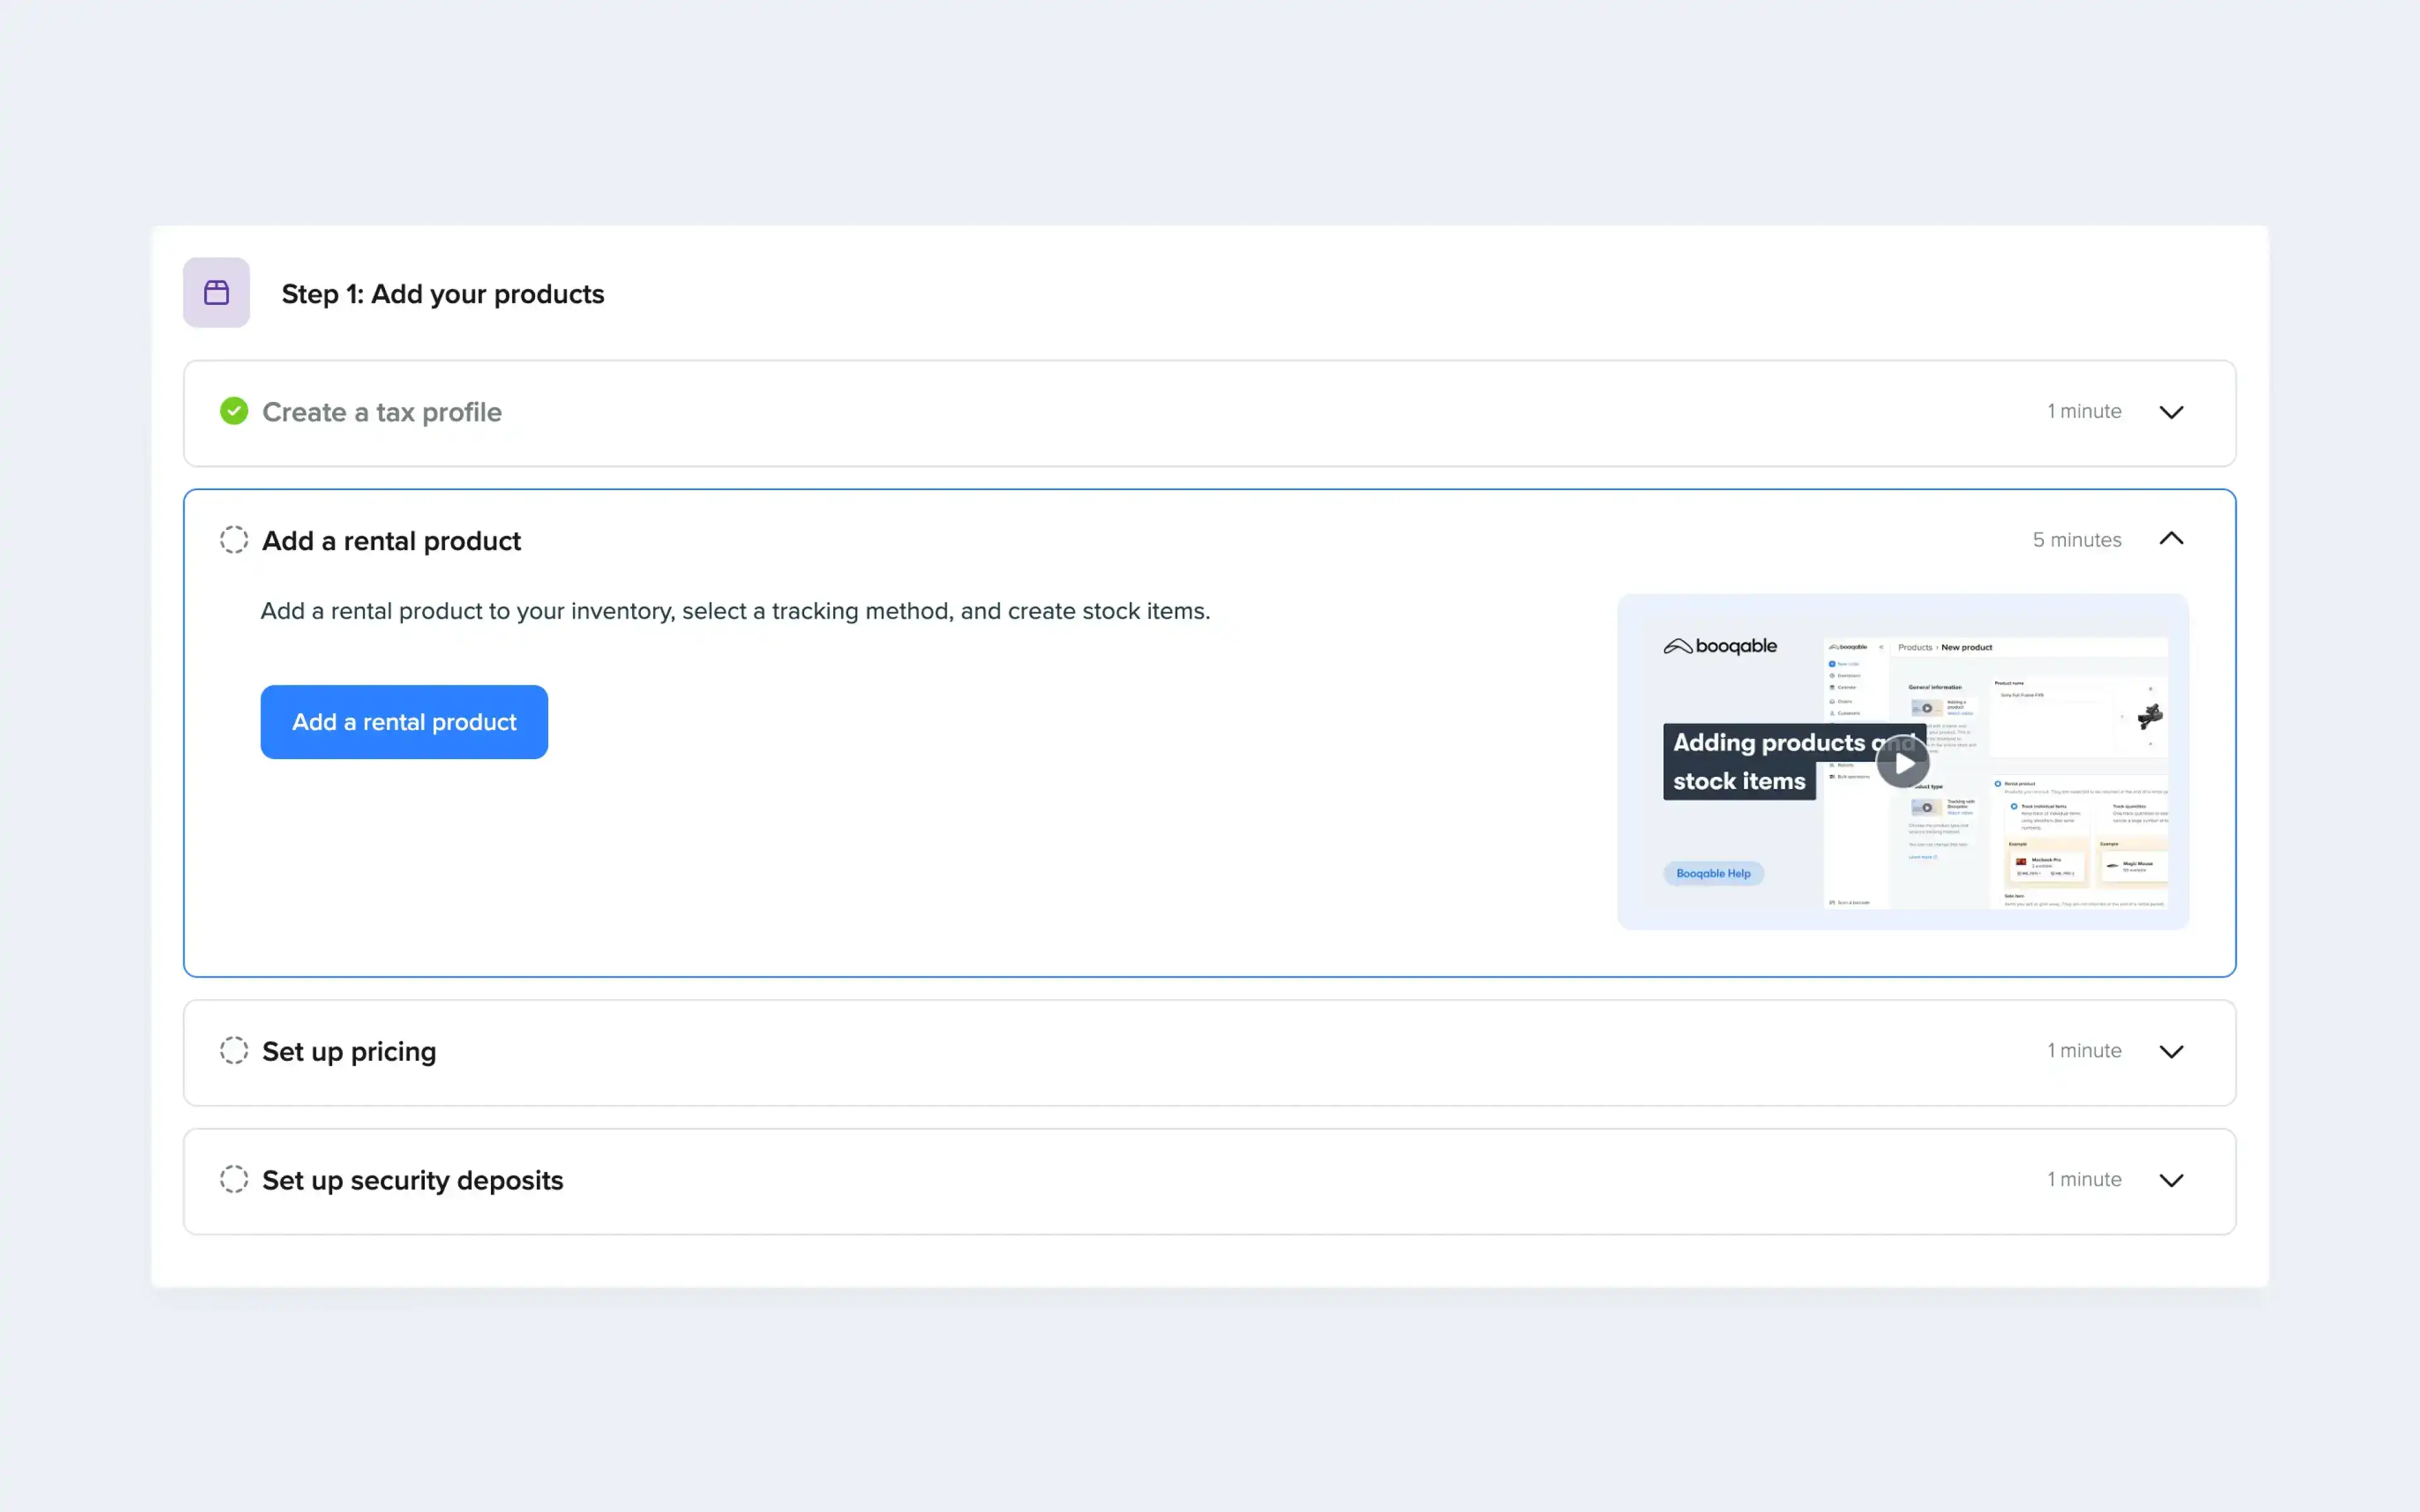Select the Set up security deposits title

click(x=412, y=1181)
